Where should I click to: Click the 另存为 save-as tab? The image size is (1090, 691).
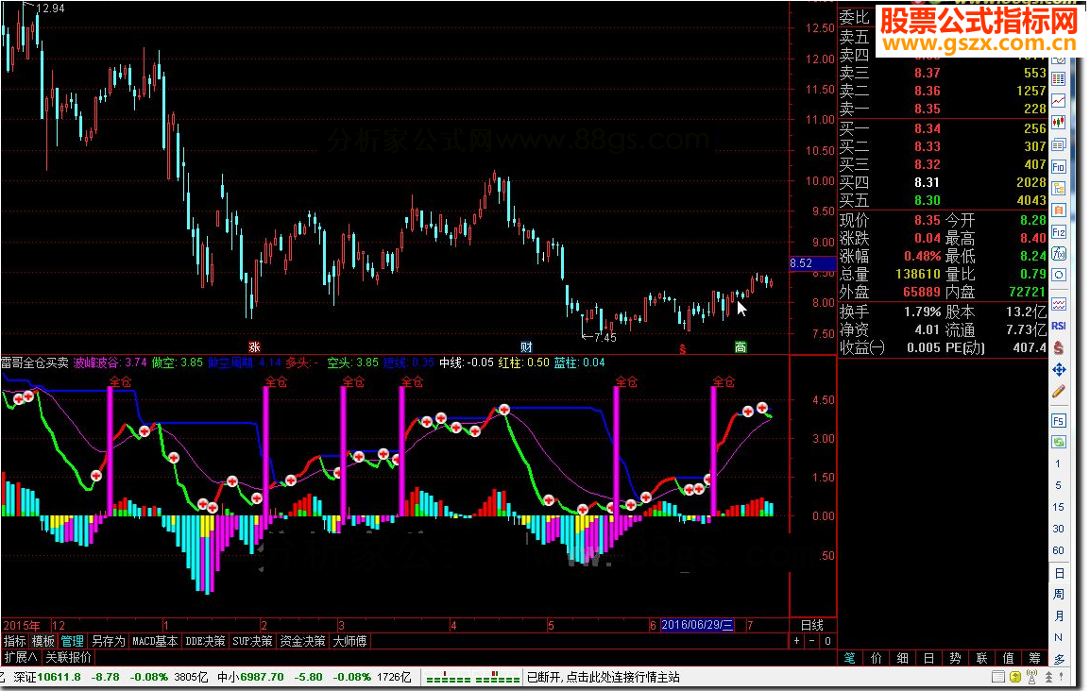coord(109,641)
